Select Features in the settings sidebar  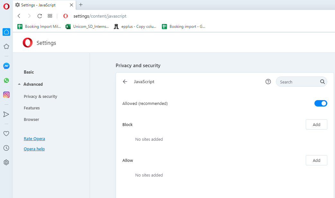(31, 108)
